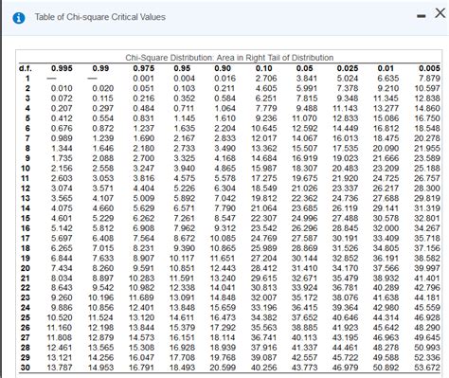Select the 0.01 column header
The height and width of the screenshot is (378, 449).
coord(386,68)
